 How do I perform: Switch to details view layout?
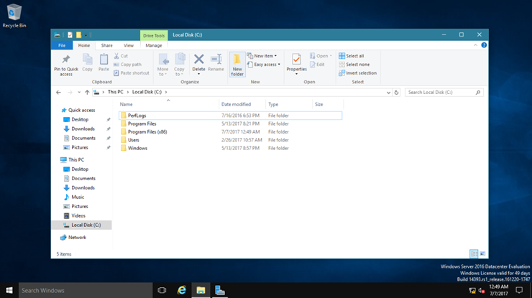(x=474, y=254)
